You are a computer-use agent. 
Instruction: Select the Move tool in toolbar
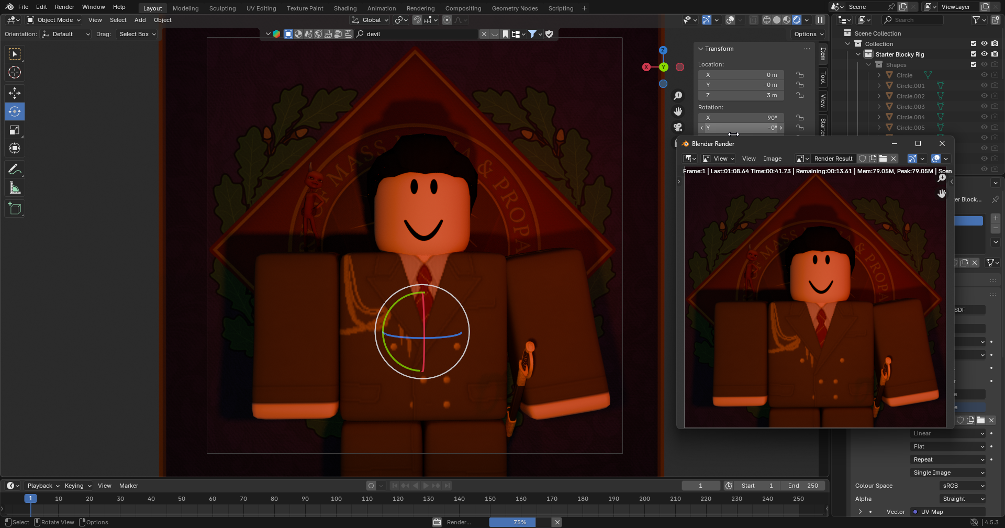click(15, 93)
